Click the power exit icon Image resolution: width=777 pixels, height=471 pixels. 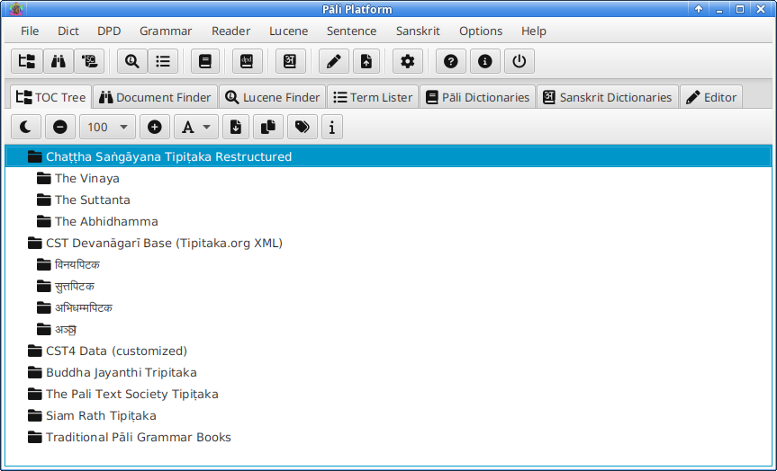[x=519, y=61]
